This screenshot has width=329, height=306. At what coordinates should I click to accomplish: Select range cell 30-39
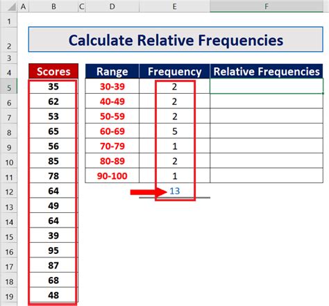[x=112, y=86]
